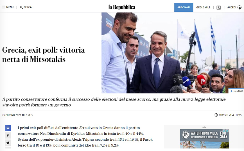Click the CERCA magnifying glass icon
This screenshot has height=151, width=244.
[x=21, y=7]
